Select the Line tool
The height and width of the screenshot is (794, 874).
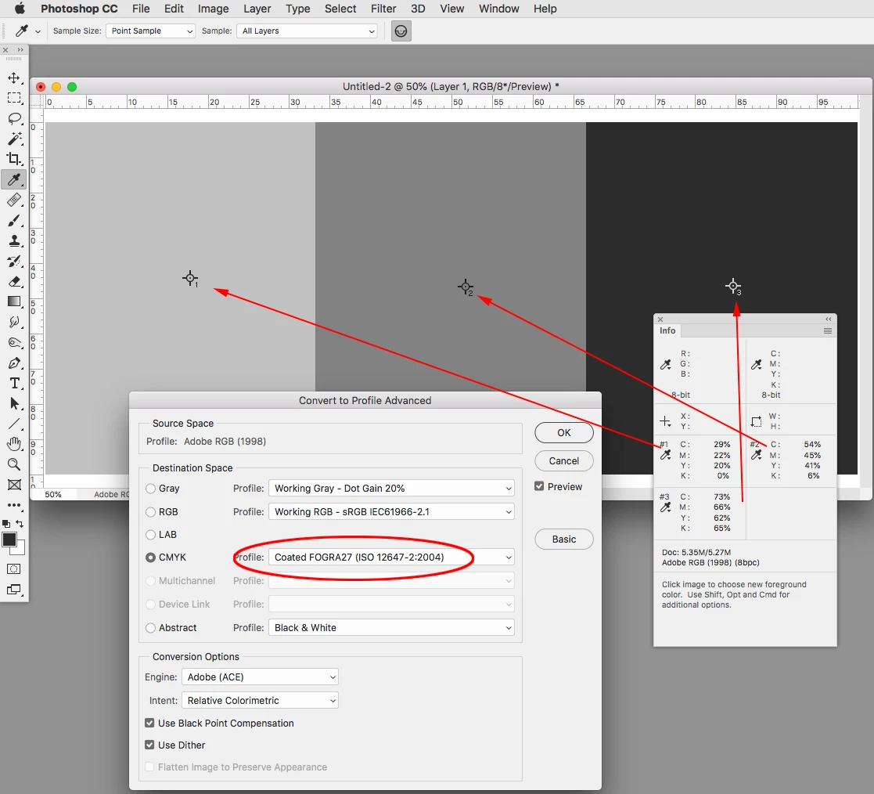coord(14,424)
